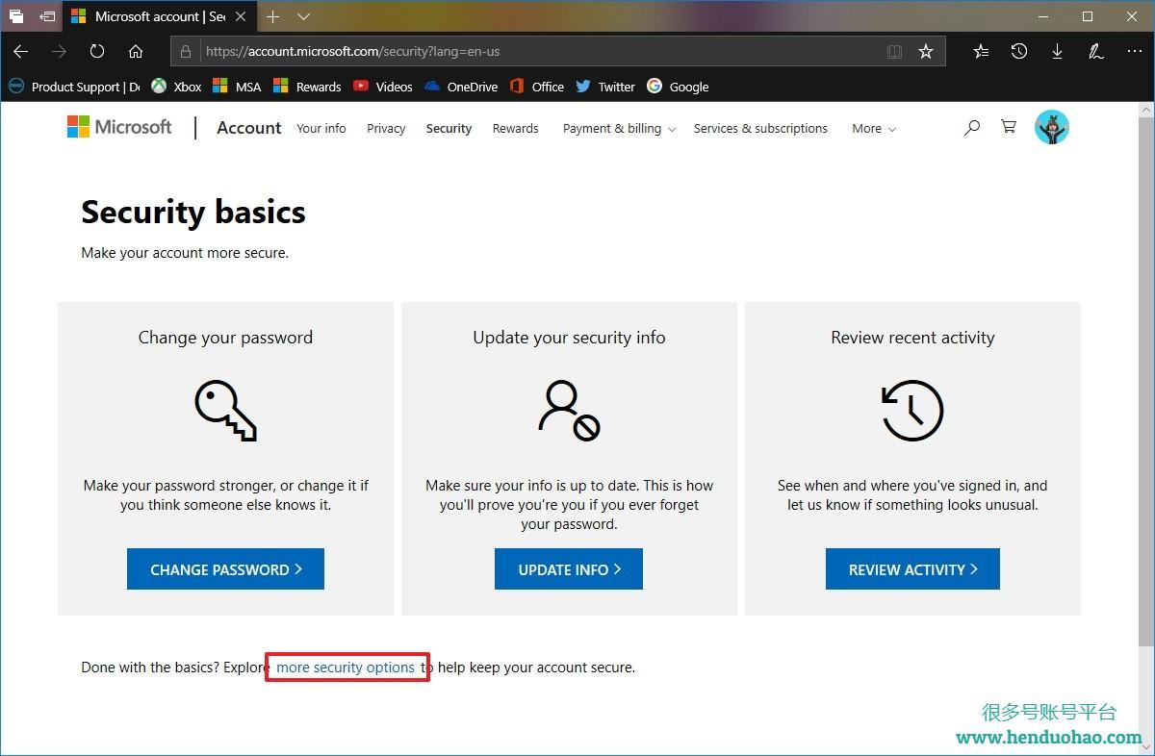
Task: Click the Review recent activity title
Action: coord(912,338)
